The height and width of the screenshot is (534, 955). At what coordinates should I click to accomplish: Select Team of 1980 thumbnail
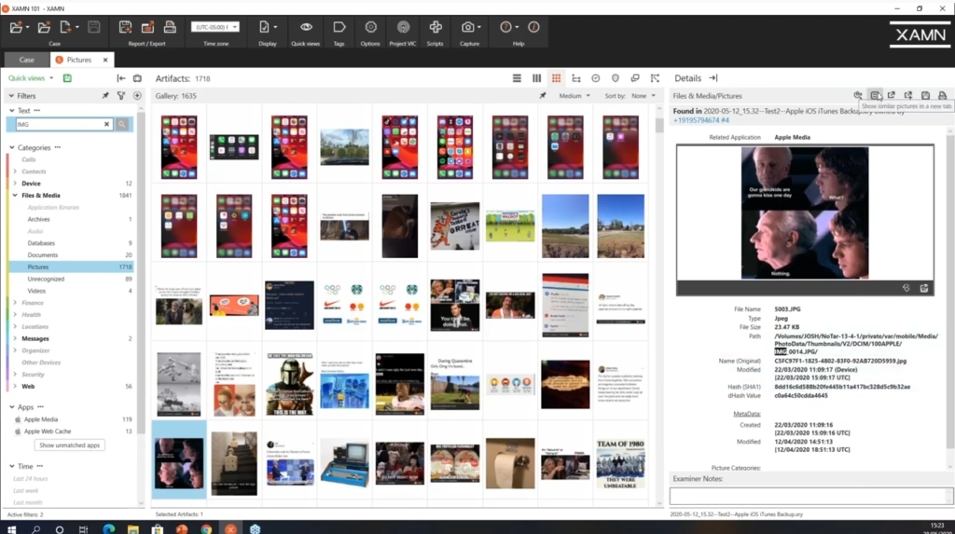(x=620, y=463)
